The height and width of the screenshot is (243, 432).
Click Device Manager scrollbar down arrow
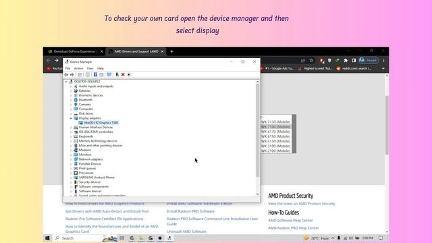point(258,194)
